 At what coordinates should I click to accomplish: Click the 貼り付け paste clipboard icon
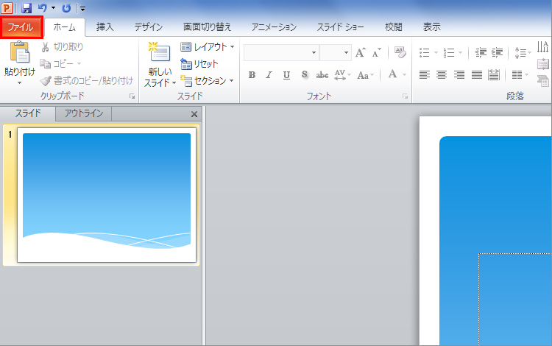point(20,52)
